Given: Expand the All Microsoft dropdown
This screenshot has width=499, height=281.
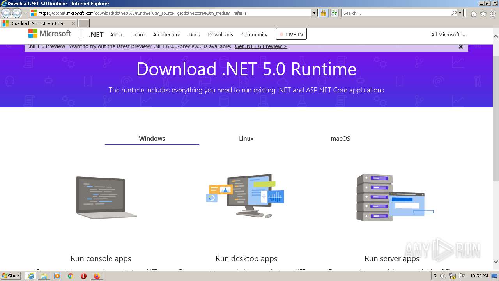Looking at the screenshot, I should [448, 34].
